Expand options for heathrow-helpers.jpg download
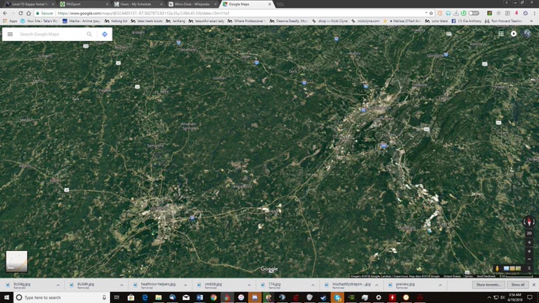 pos(185,285)
